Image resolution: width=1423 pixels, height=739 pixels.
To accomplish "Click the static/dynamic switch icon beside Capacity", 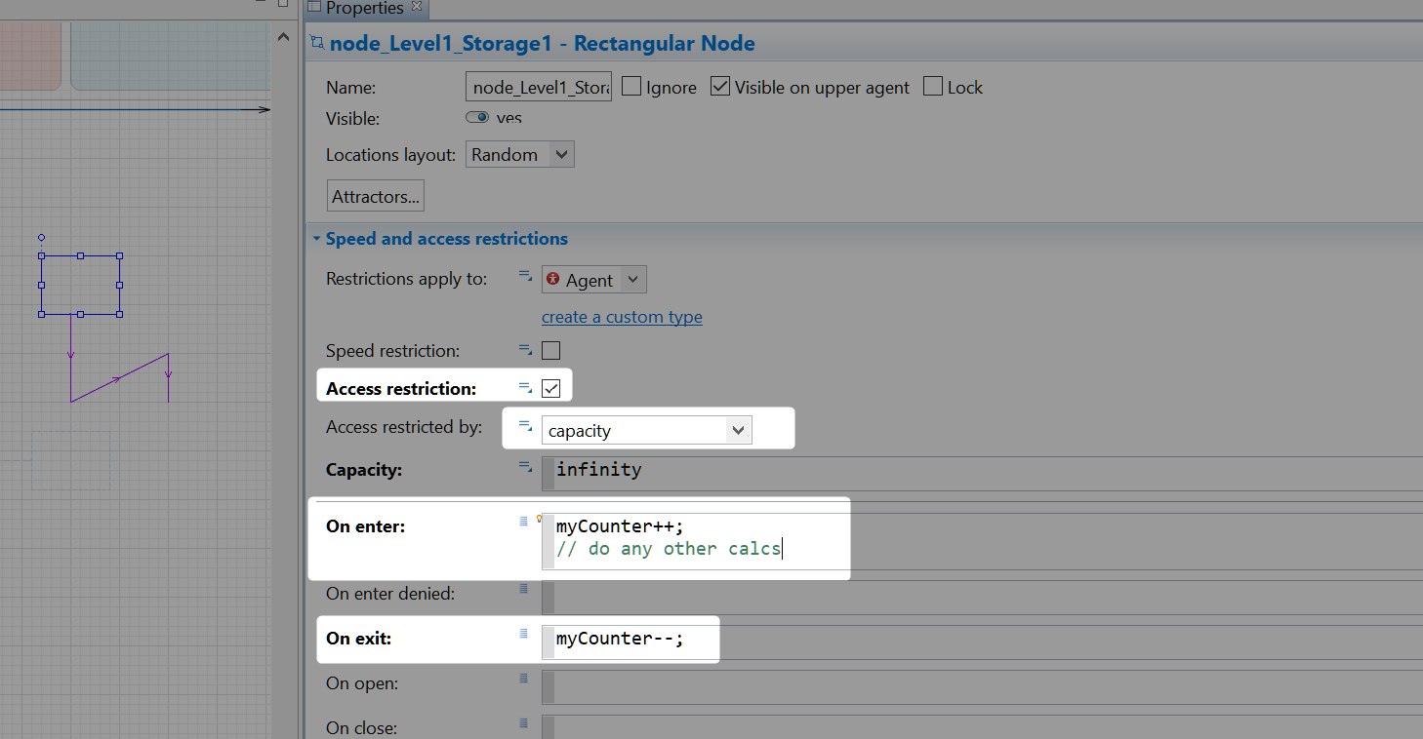I will pyautogui.click(x=525, y=469).
